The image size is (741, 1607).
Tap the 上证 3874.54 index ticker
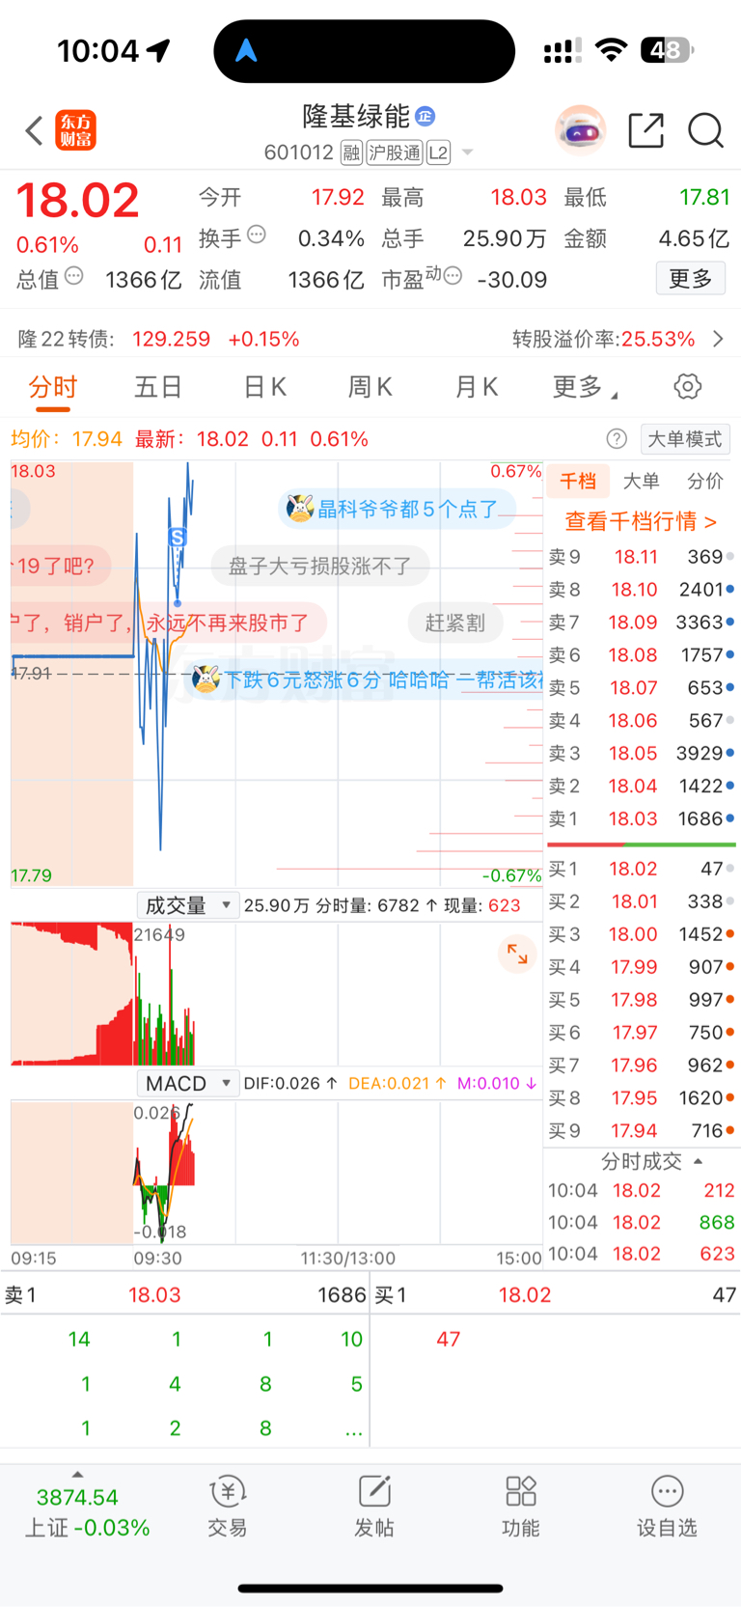[87, 1512]
